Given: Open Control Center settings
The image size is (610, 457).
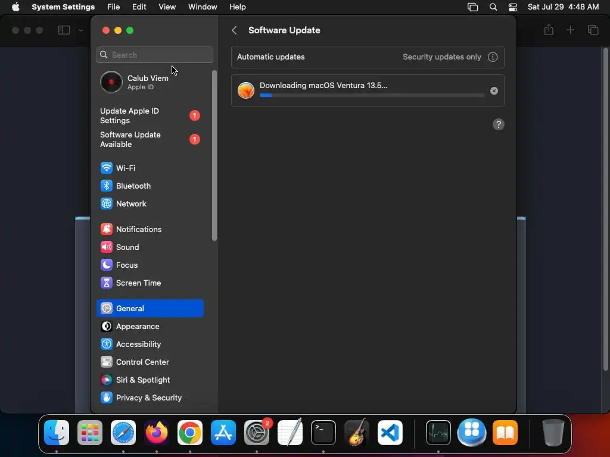Looking at the screenshot, I should coord(150,362).
